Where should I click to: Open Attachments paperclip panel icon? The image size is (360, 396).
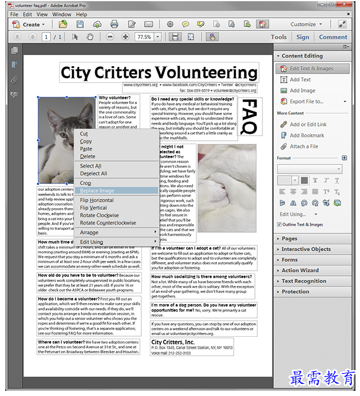point(14,80)
